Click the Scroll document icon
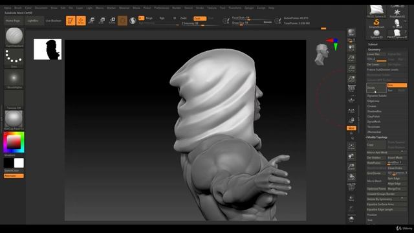Viewport: 414px width, 233px height. point(351,48)
